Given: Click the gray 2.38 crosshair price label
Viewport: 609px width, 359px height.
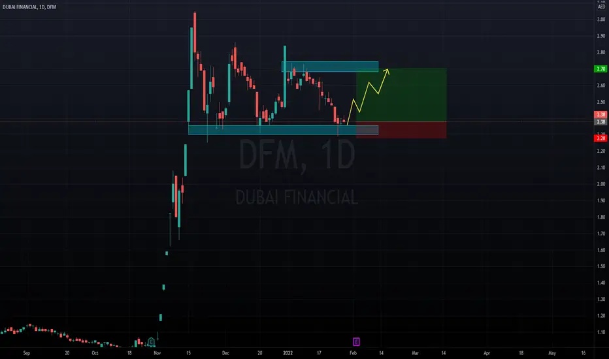Looking at the screenshot, I should (x=601, y=122).
